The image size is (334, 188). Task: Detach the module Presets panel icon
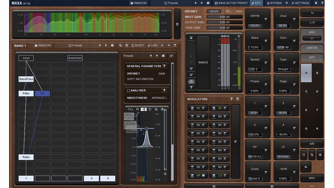tap(171, 56)
